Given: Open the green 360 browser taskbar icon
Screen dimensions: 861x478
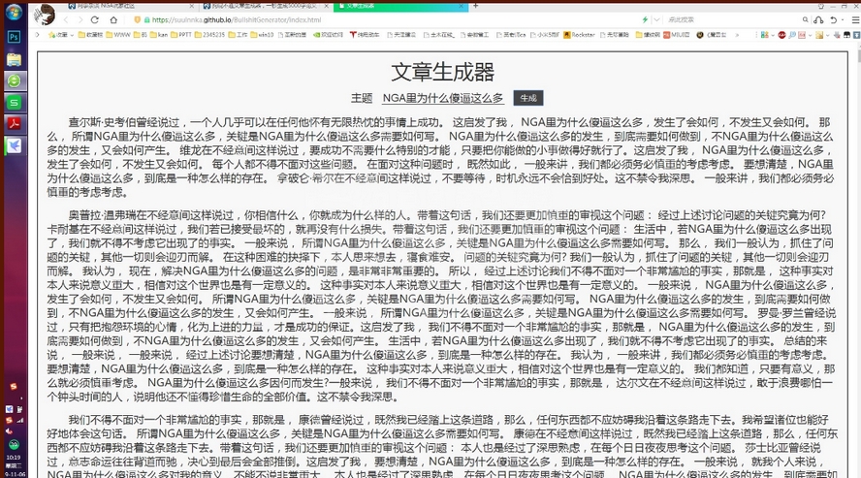Looking at the screenshot, I should [15, 80].
